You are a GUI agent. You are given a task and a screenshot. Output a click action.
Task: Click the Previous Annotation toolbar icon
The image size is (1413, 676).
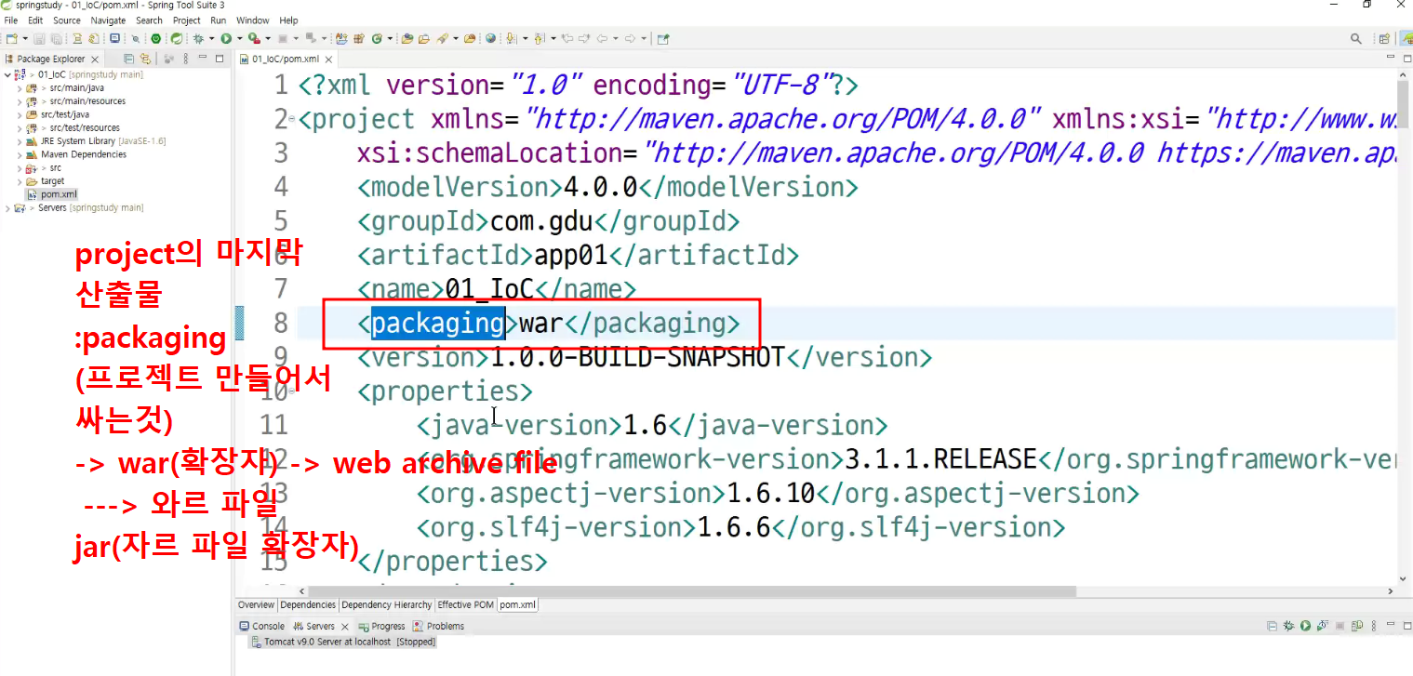coord(540,39)
